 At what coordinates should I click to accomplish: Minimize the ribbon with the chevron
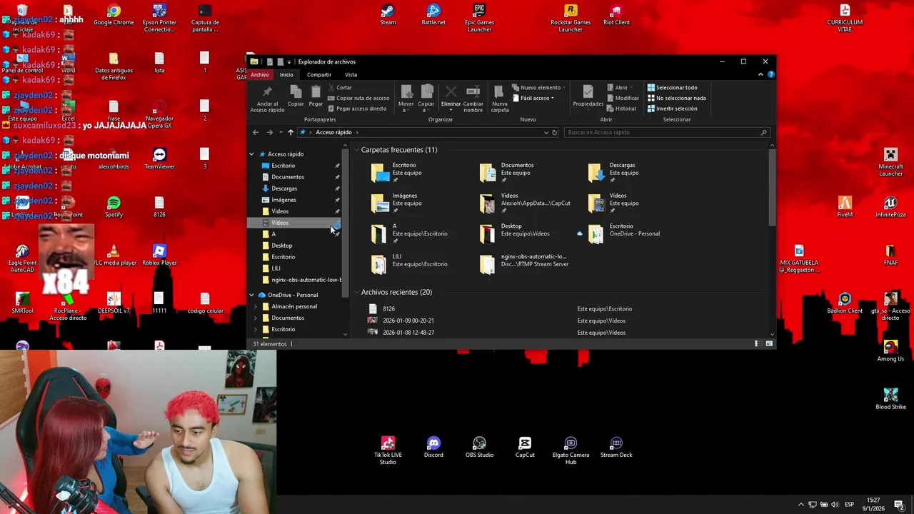[x=760, y=74]
